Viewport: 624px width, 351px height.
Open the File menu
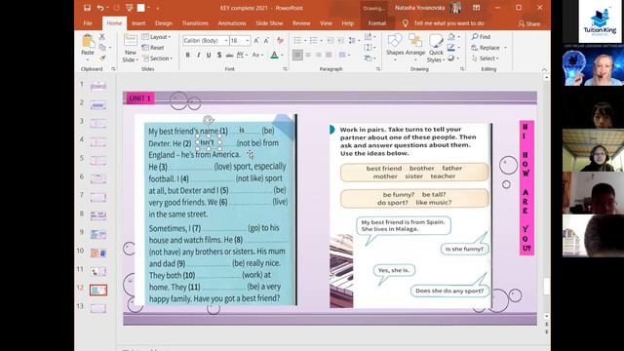[x=88, y=23]
